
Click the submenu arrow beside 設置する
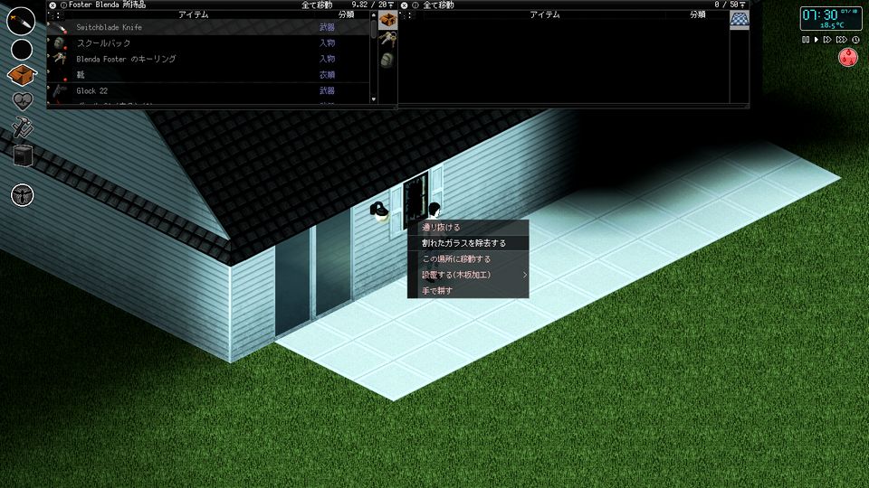(524, 275)
